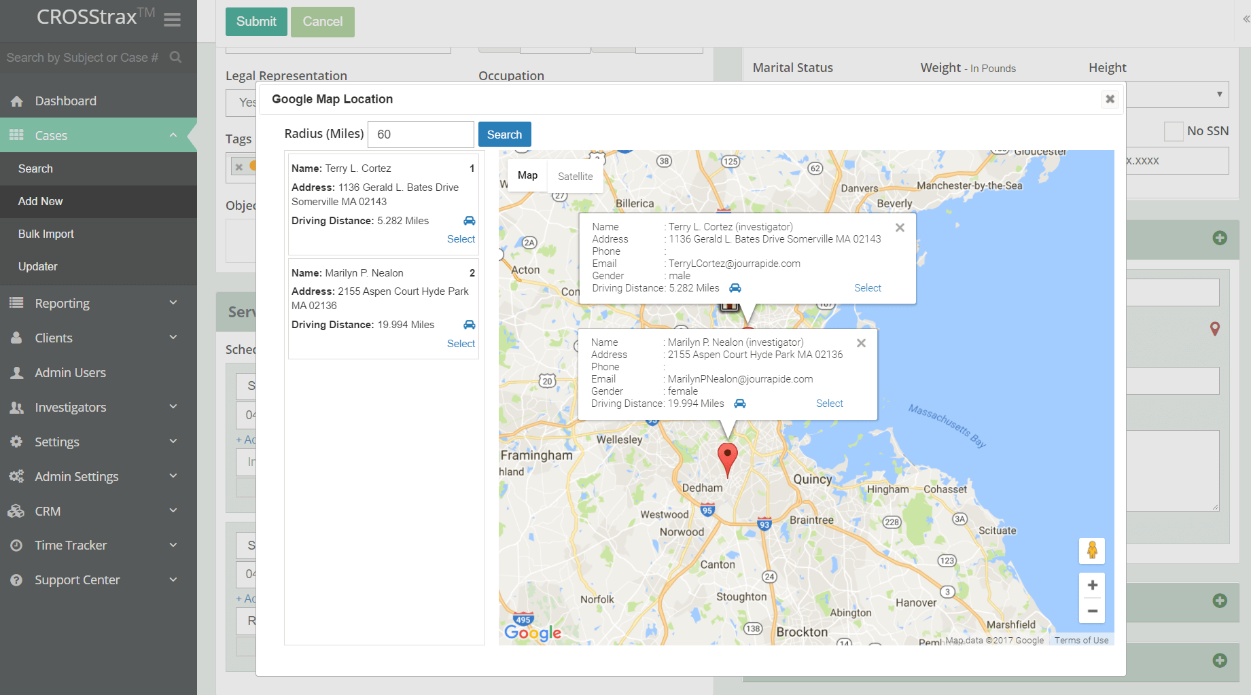Expand the Support Center menu
This screenshot has height=695, width=1251.
pos(99,580)
